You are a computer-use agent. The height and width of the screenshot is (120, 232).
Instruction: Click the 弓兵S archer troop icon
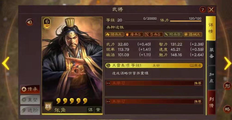(154, 34)
